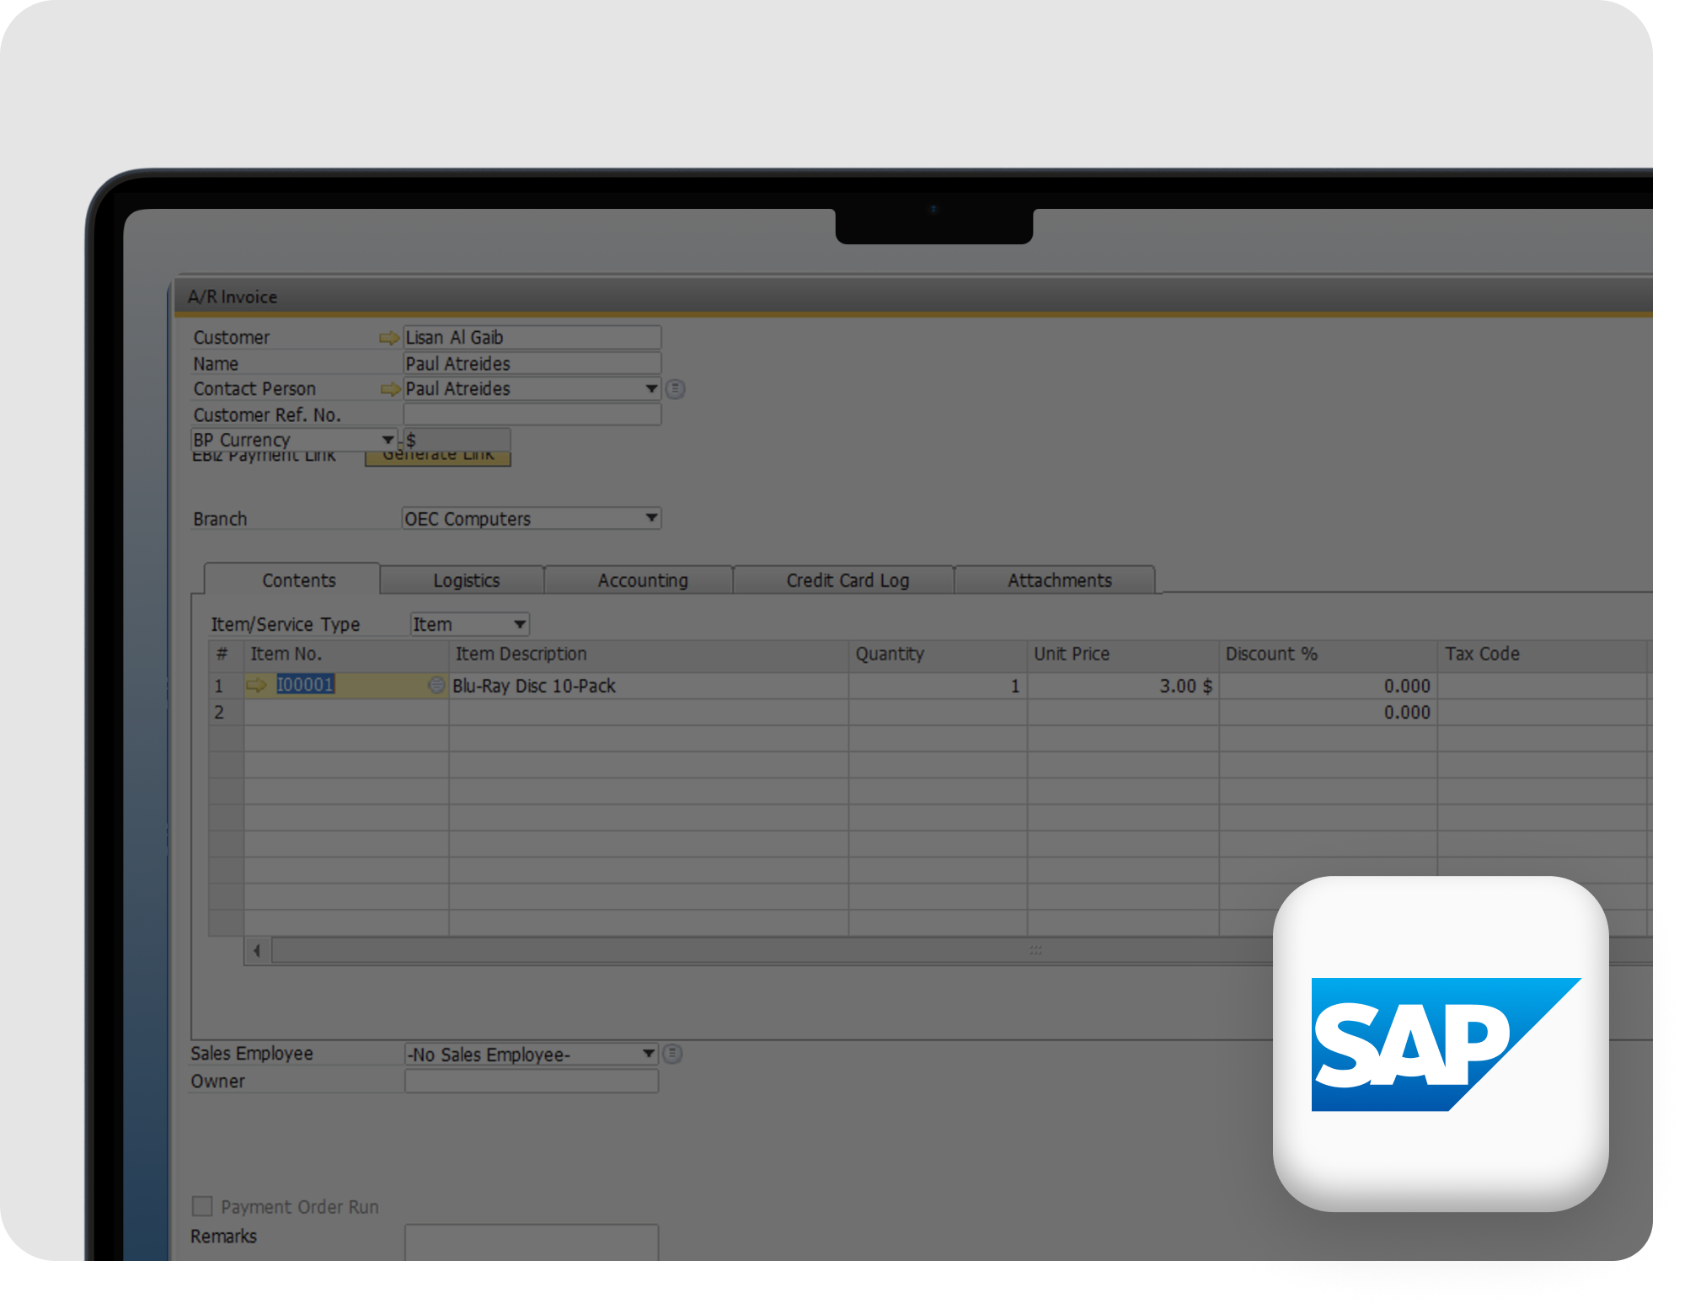Click the SAP logo badge
Screen dimensions: 1690x1314
click(1441, 1044)
